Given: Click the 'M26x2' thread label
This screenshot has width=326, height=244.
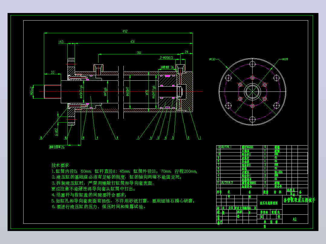Looking at the screenshot, I should [31, 91].
